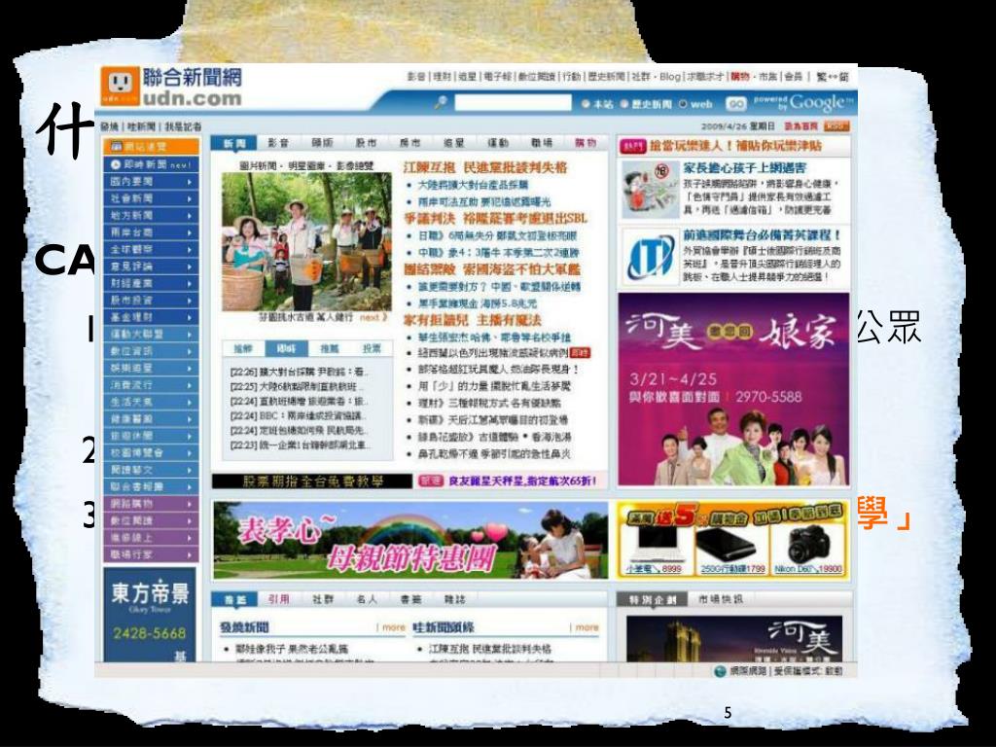Select the web search radio button
The height and width of the screenshot is (747, 996).
click(x=683, y=104)
